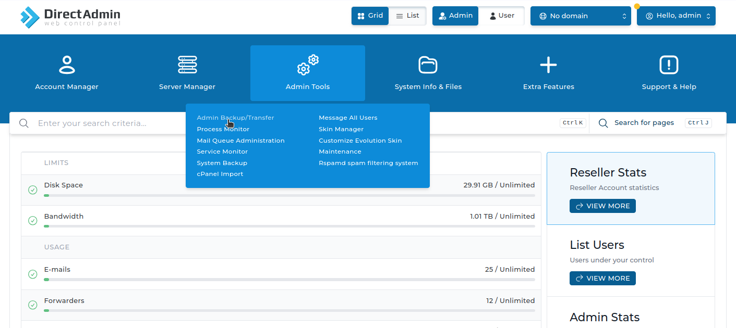Switch to Grid view

coord(370,16)
